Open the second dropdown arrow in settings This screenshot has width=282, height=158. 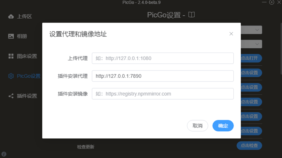[x=257, y=44]
